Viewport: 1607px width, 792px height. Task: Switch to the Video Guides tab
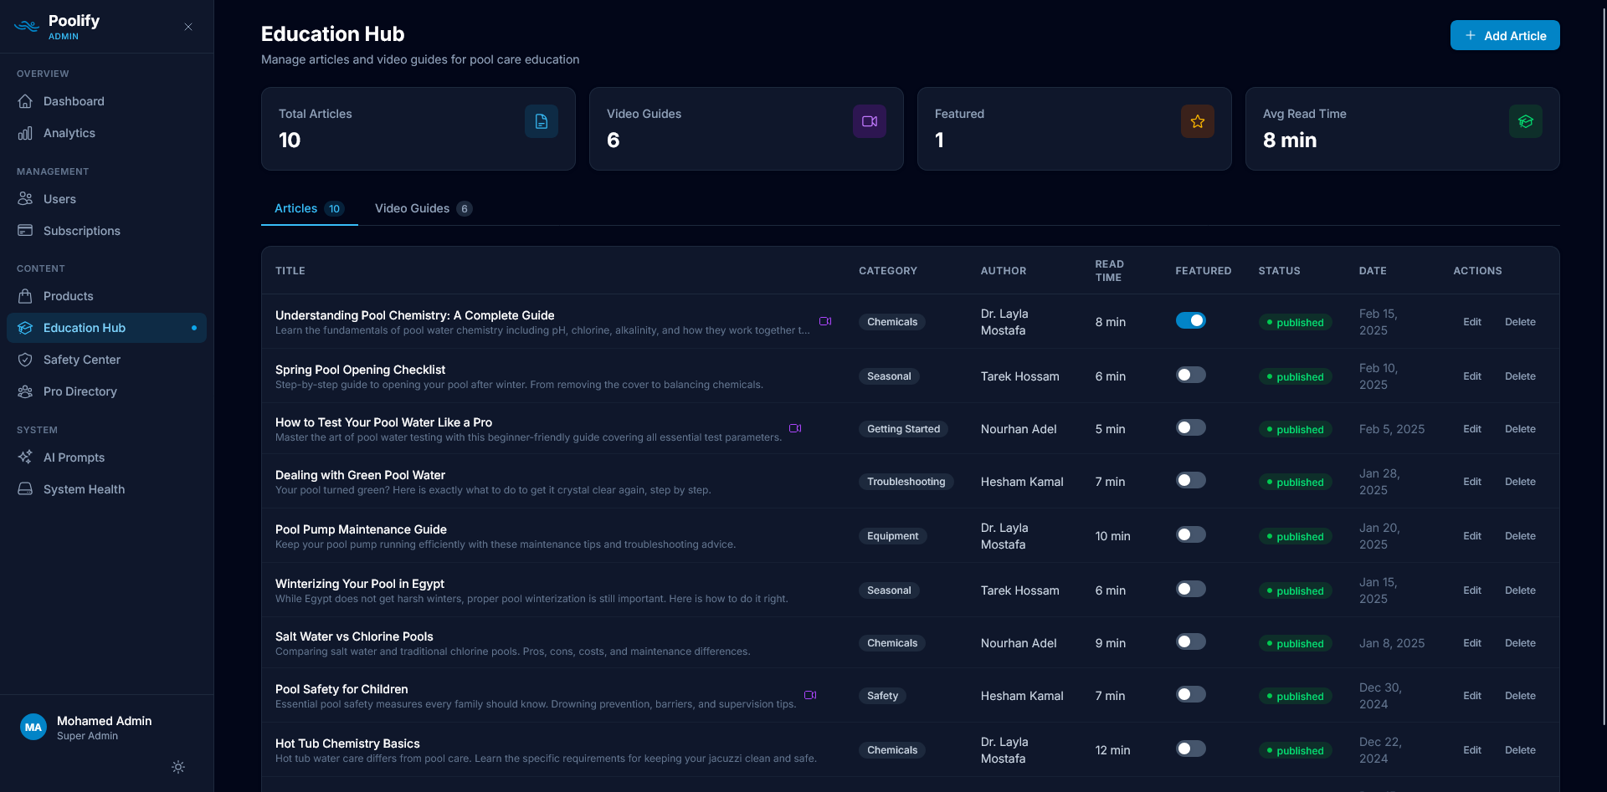click(x=424, y=208)
